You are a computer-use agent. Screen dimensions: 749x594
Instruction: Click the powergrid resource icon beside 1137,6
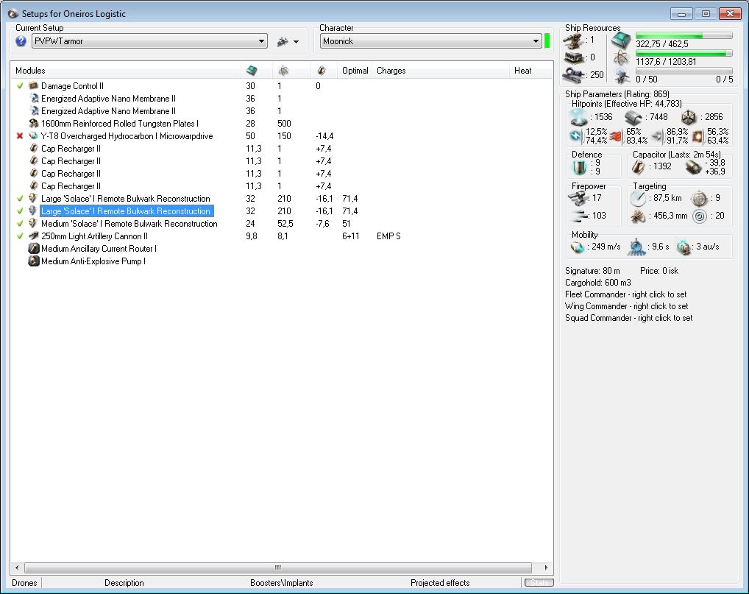[621, 58]
